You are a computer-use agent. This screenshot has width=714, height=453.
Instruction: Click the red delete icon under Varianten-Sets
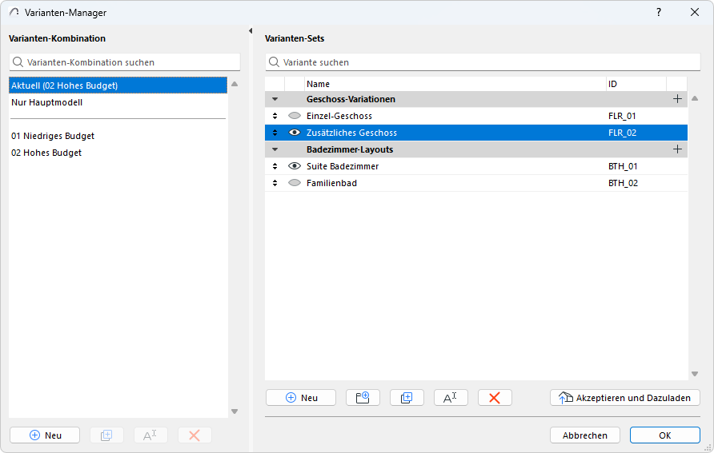[x=495, y=398]
